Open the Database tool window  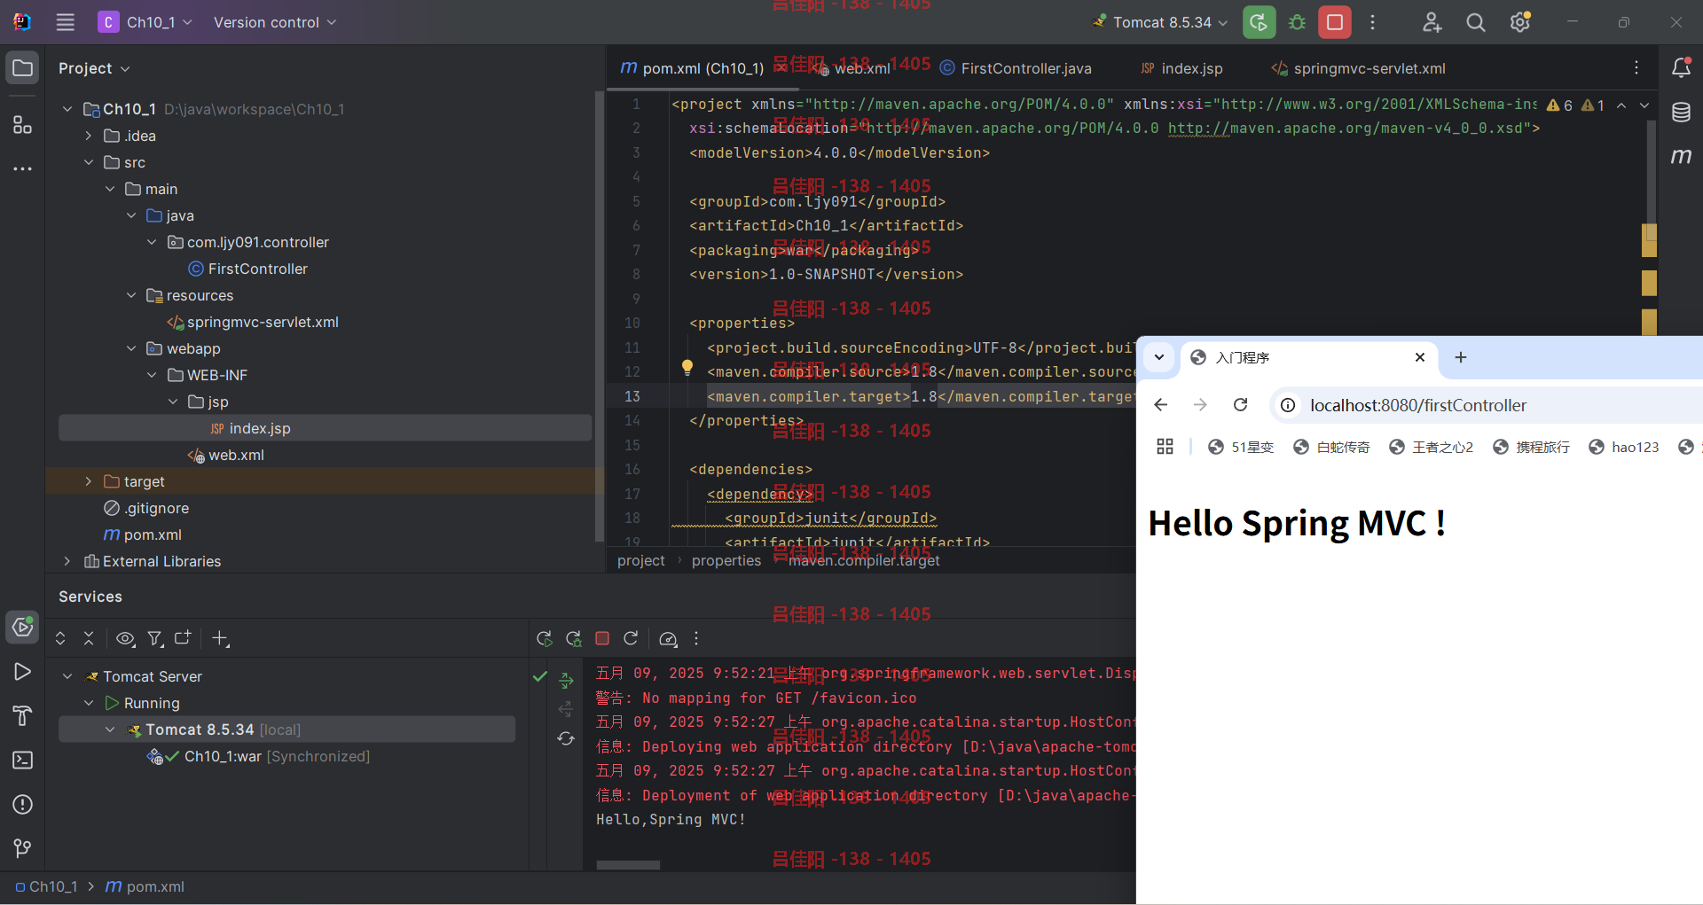pyautogui.click(x=1681, y=113)
